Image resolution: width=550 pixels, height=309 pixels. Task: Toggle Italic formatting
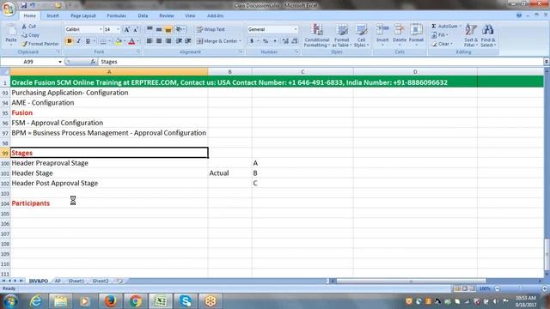(78, 41)
